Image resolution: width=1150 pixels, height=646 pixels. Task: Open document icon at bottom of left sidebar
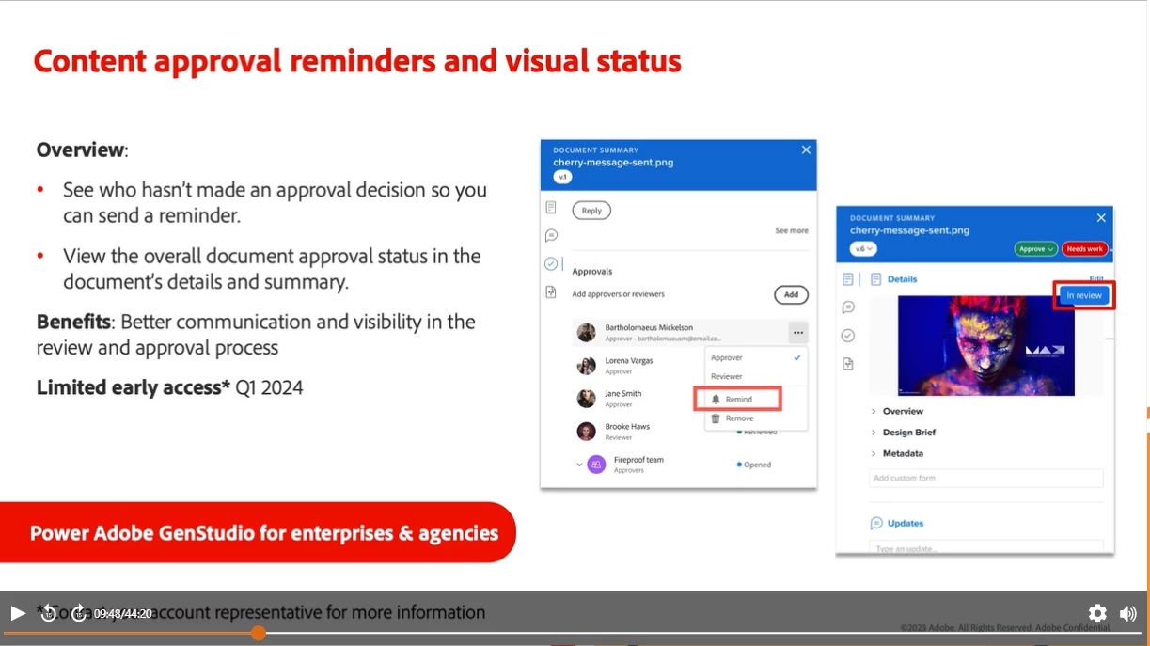[x=551, y=292]
